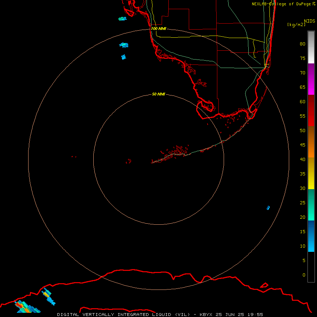Image resolution: width=317 pixels, height=317 pixels.
Task: Click the DIGITAL VERTICALLY INTEGRATED LIQUID (VIL) caption
Action: (123, 315)
